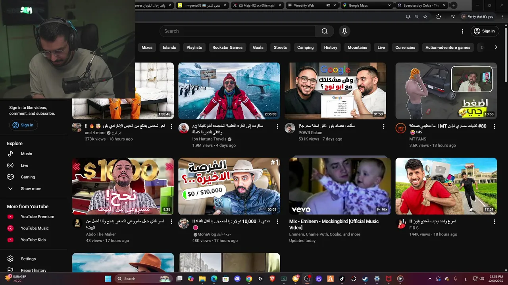This screenshot has width=508, height=285.
Task: Open MT FANS channel avatar
Action: (x=400, y=128)
